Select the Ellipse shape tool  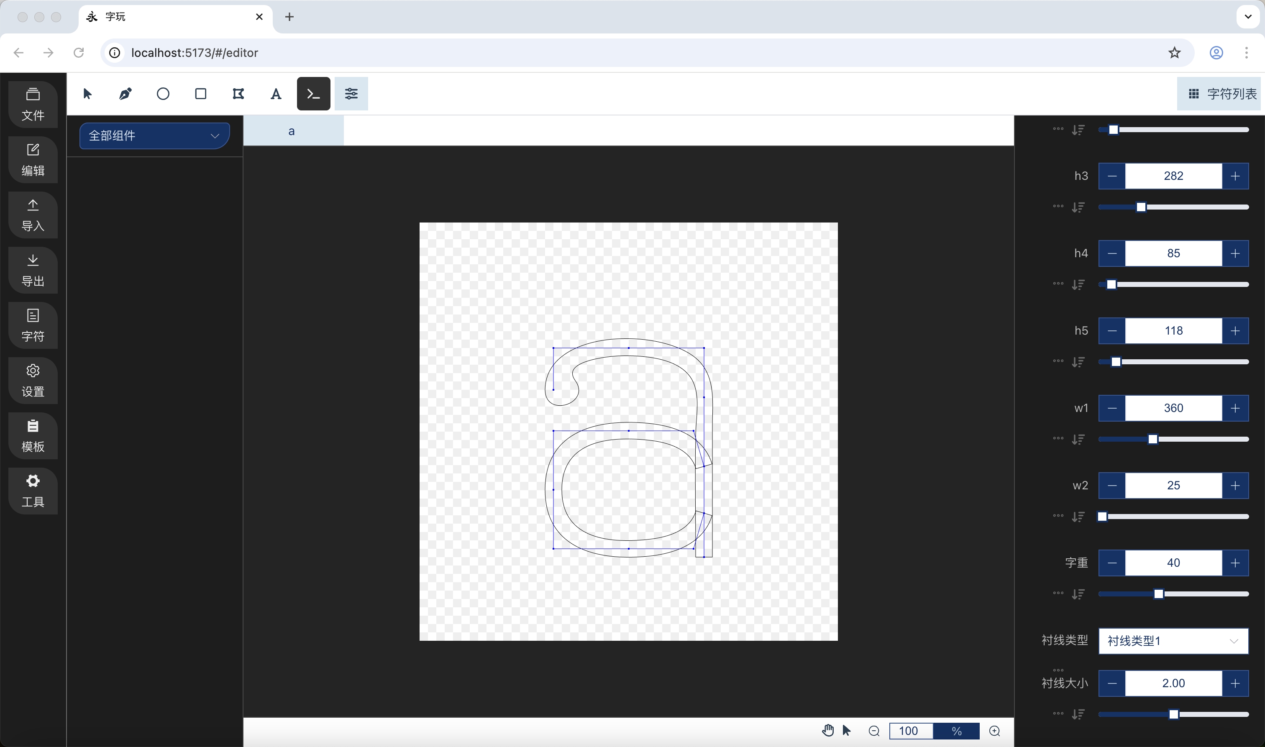(163, 94)
